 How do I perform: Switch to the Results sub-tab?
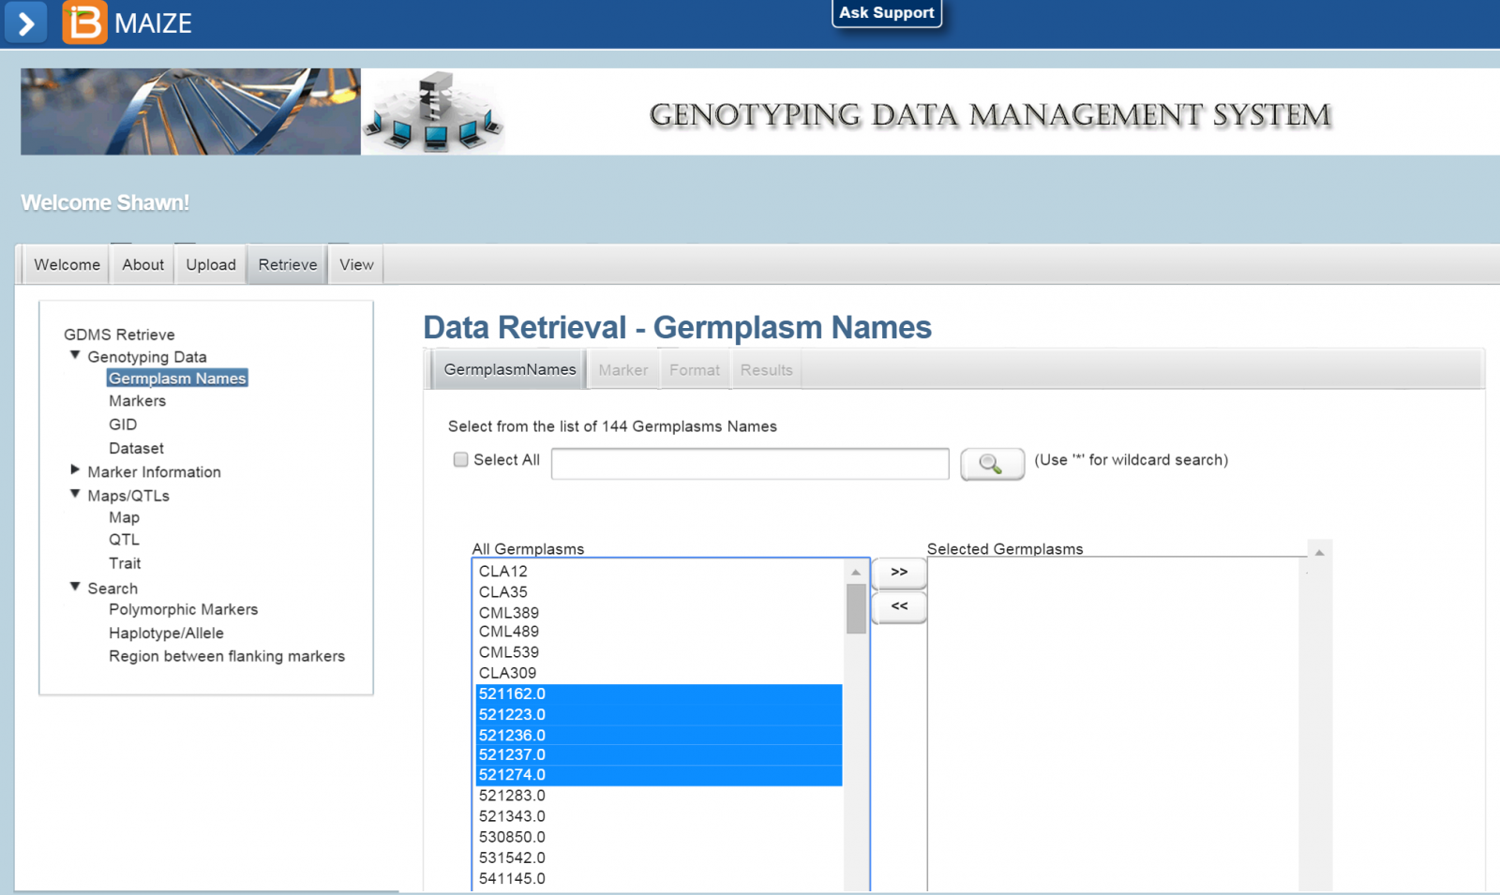click(x=767, y=370)
